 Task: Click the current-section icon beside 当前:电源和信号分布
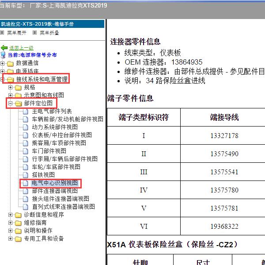click(x=3, y=55)
